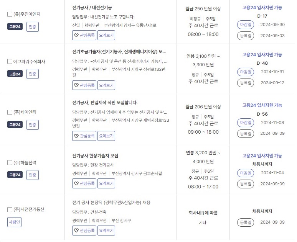This screenshot has width=297, height=242.
Task: Click 인증 badge for 에코파워주식회사
Action: coord(33,74)
